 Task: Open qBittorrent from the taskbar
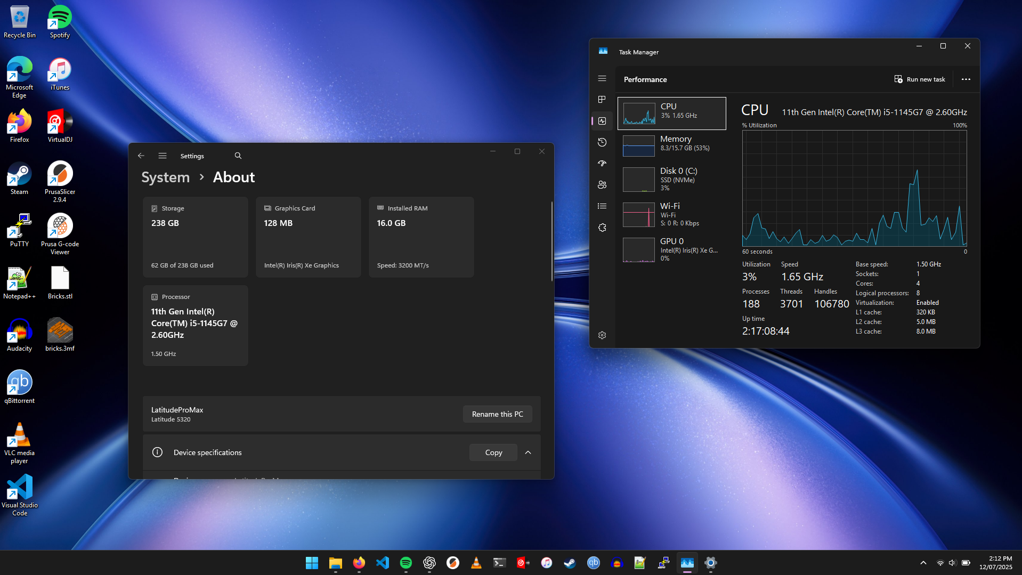[x=593, y=562]
